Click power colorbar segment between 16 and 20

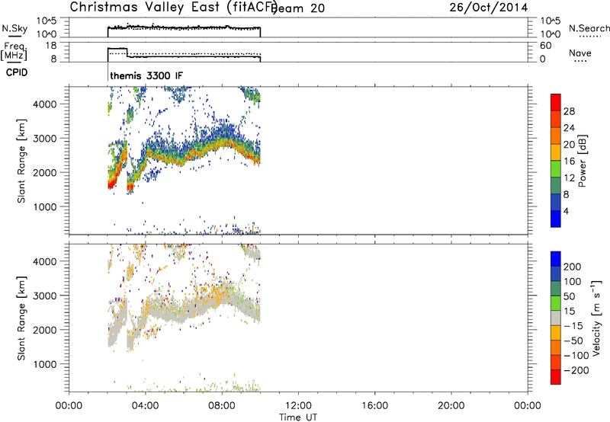556,152
